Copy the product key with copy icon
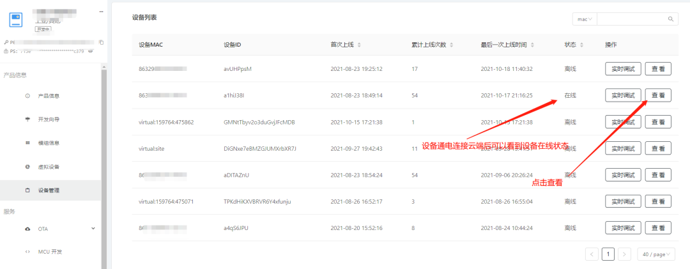Screen dimensions: 690x269 click(101, 42)
